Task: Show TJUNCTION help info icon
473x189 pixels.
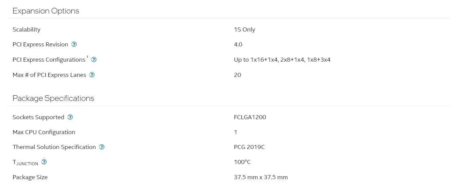Action: [x=44, y=162]
